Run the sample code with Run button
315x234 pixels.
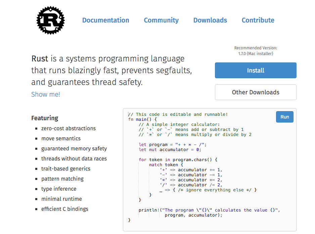(284, 117)
